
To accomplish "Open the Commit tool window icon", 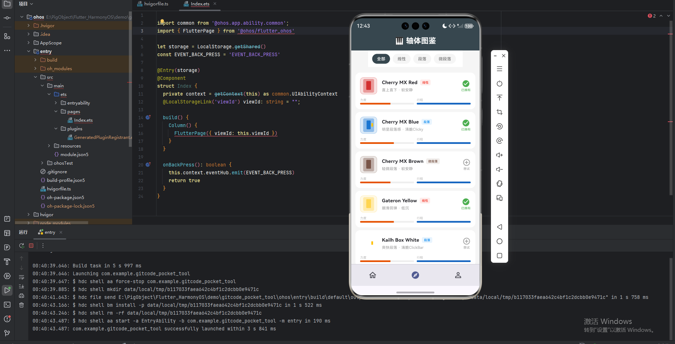I will 7,18.
